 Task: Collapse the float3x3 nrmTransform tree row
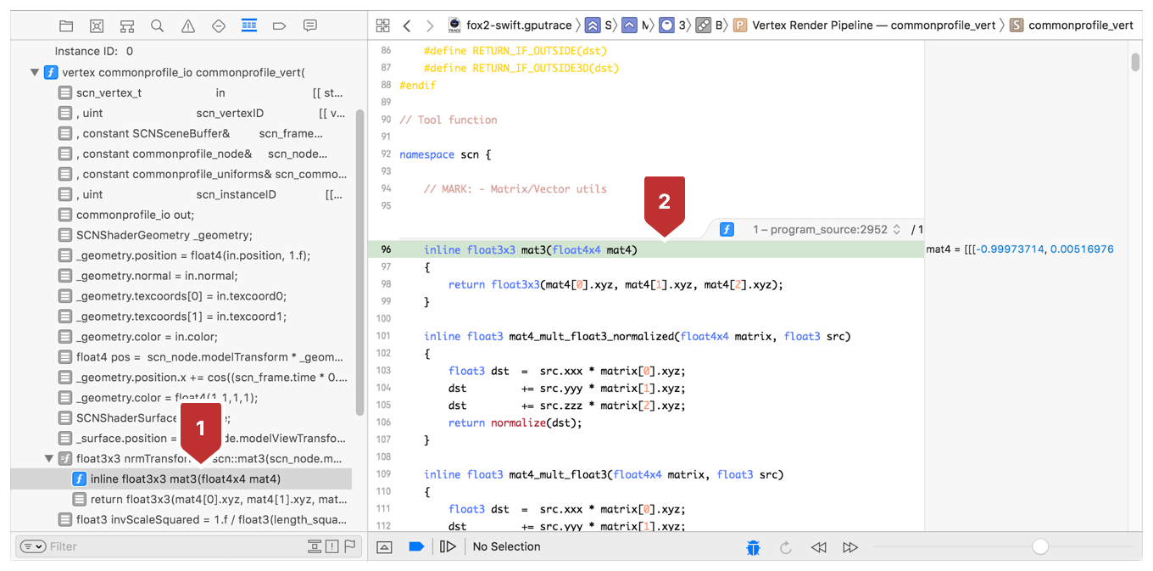(x=48, y=459)
